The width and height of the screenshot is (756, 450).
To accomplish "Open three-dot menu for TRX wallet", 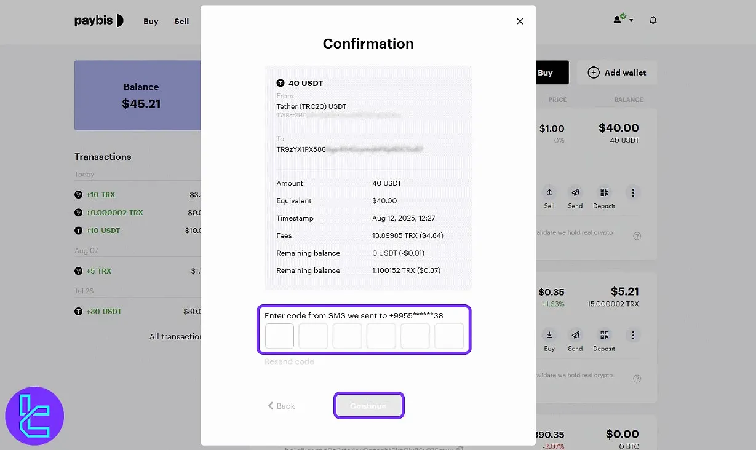I will (x=633, y=335).
